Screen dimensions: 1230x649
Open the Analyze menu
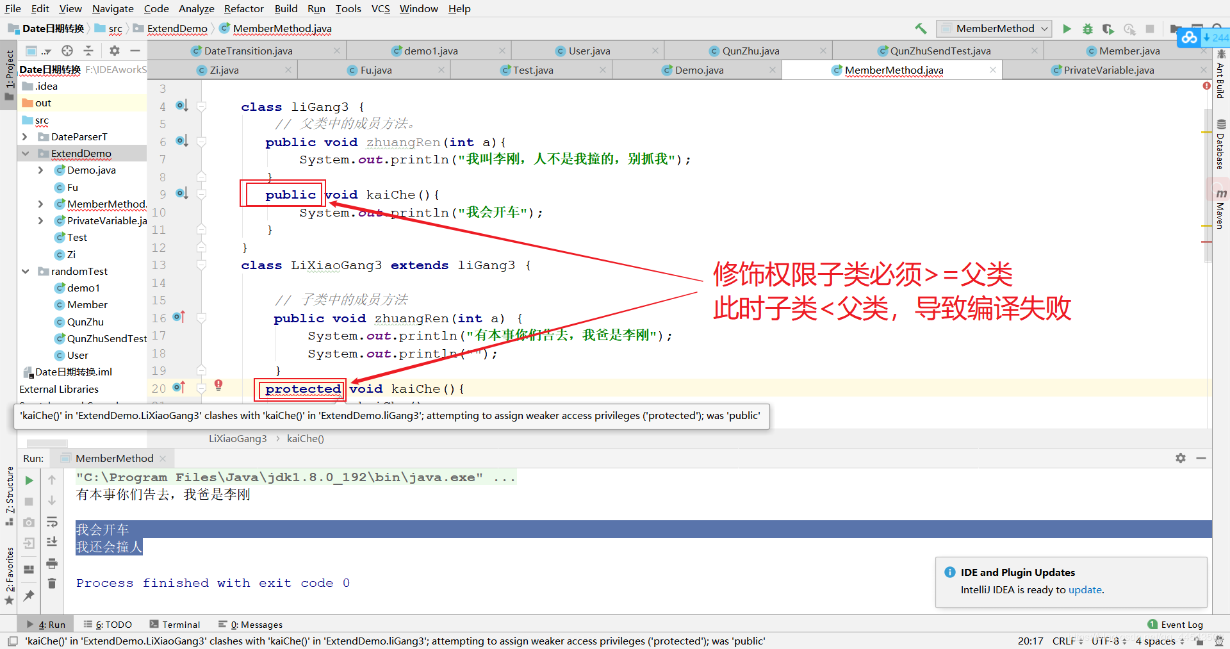coord(196,8)
